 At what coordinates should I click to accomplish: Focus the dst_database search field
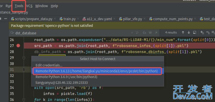click(x=71, y=33)
